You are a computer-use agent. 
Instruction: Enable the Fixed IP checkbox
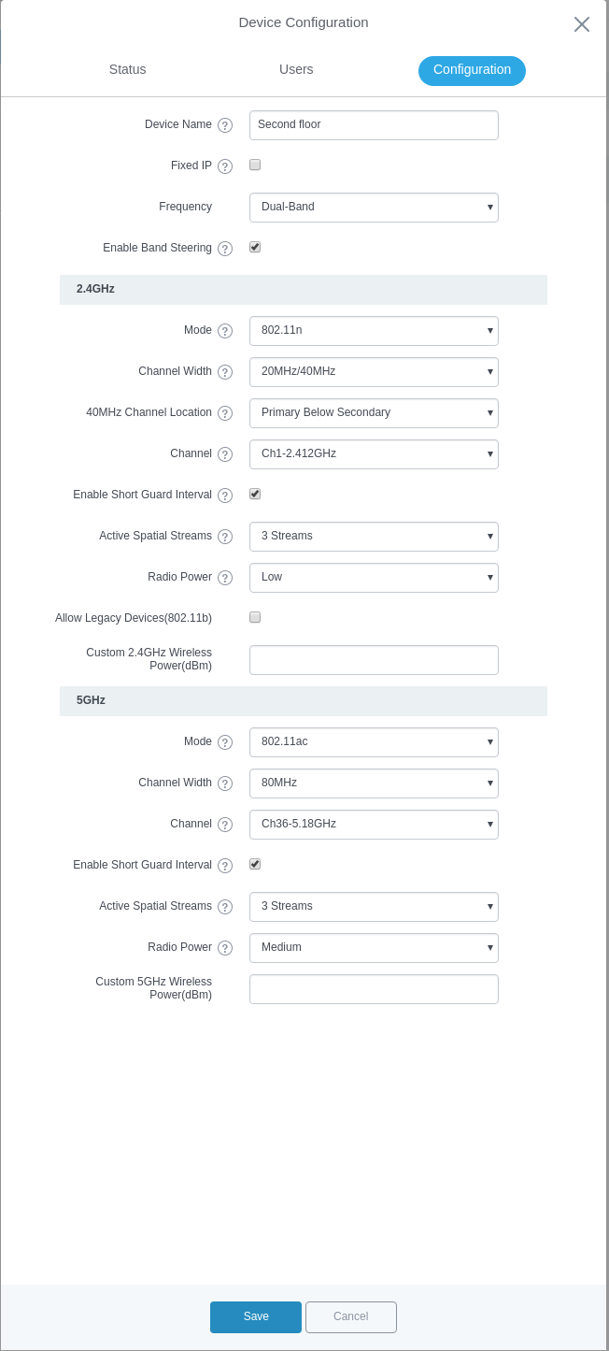tap(255, 165)
